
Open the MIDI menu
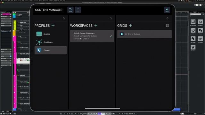tap(23, 1)
